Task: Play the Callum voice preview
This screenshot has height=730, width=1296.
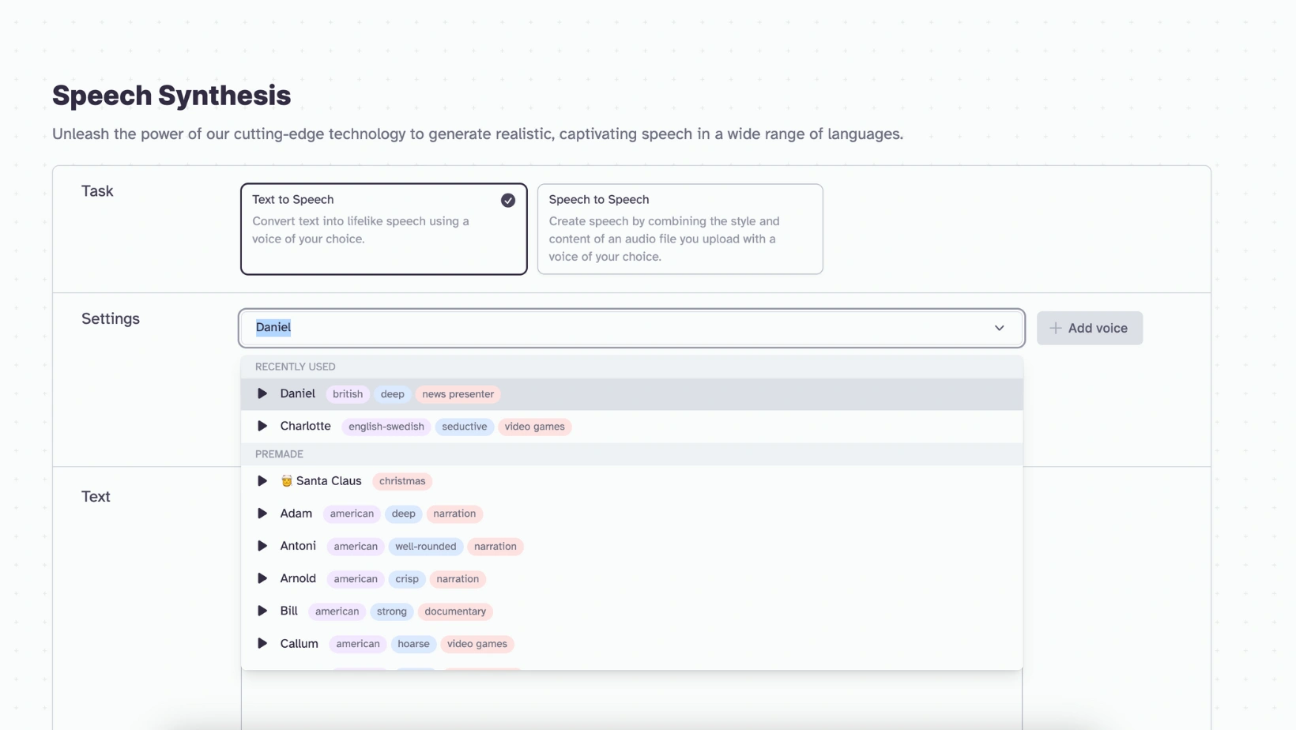Action: tap(262, 643)
